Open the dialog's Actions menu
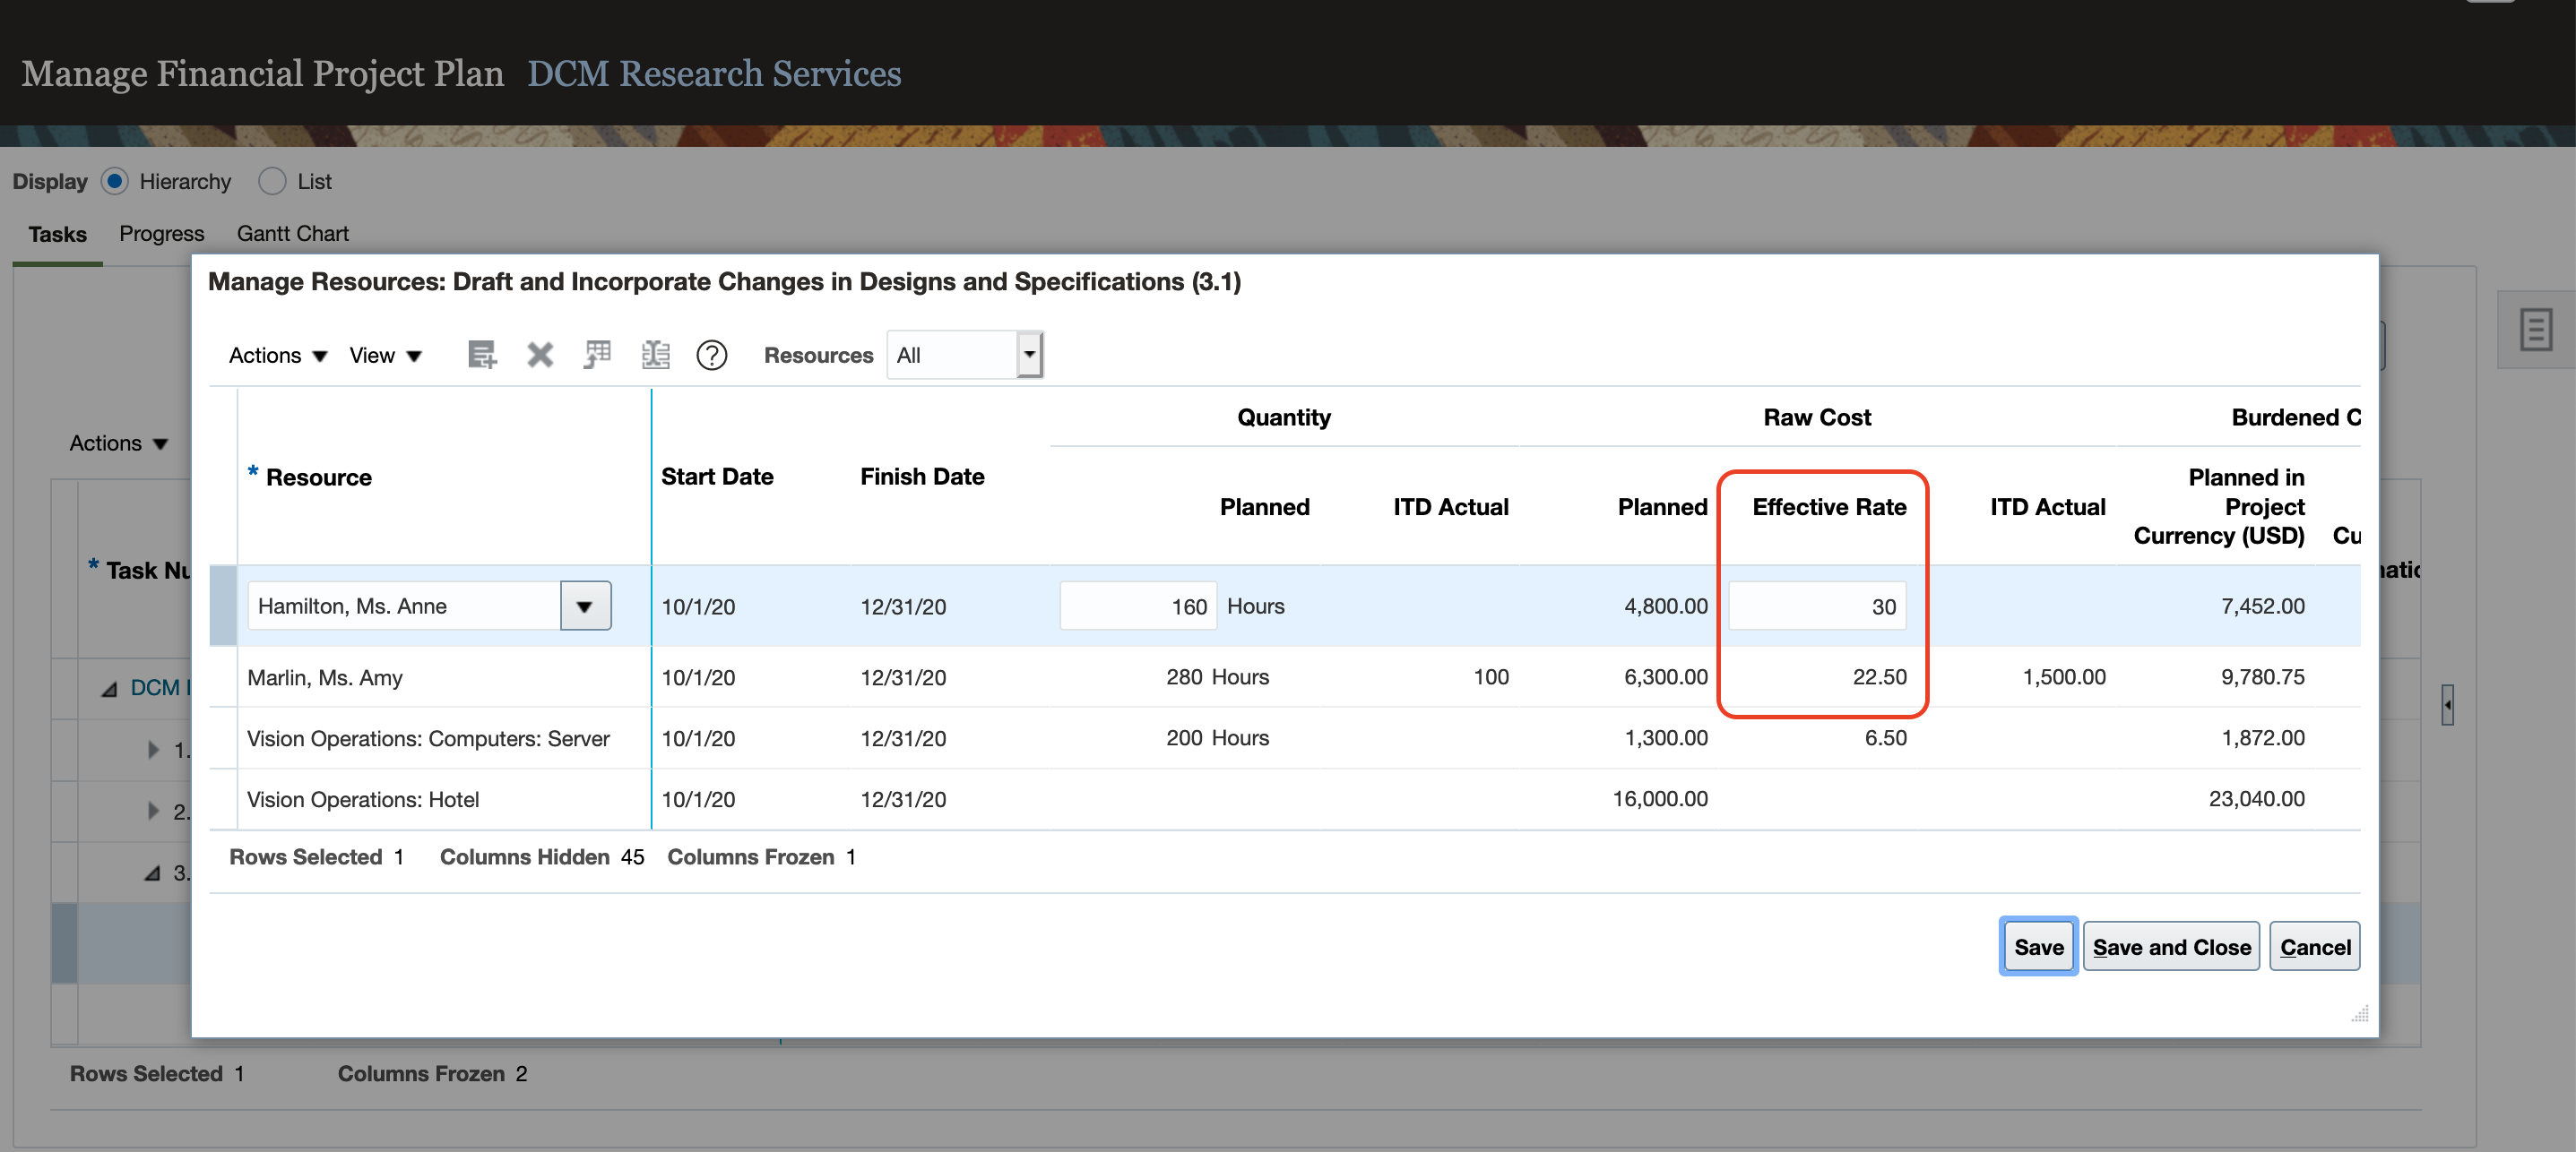Image resolution: width=2576 pixels, height=1152 pixels. tap(277, 356)
